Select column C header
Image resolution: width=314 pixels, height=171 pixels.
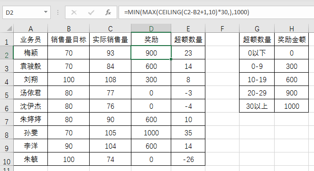(x=111, y=28)
